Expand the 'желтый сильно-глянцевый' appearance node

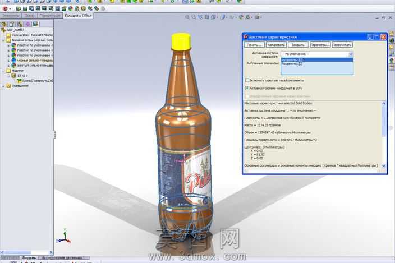[x=8, y=66]
